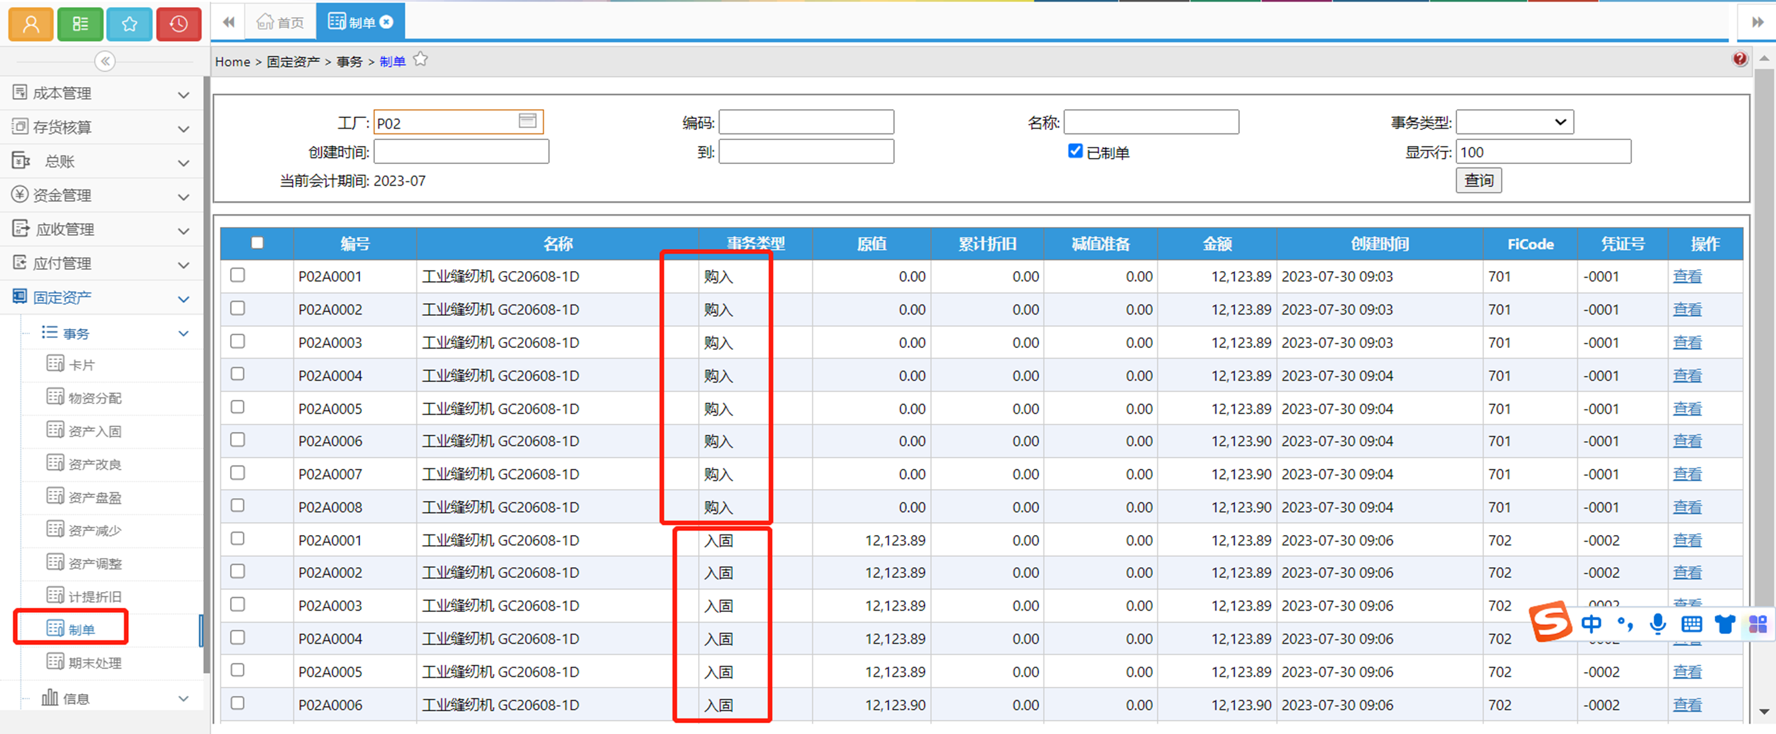Open the red help question icon
Screen dimensions: 1776x734
pos(1740,58)
